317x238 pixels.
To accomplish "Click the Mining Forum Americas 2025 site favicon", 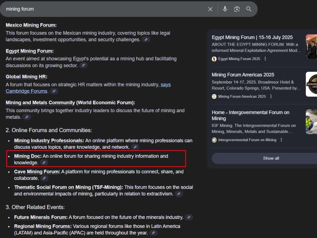I will (x=214, y=97).
